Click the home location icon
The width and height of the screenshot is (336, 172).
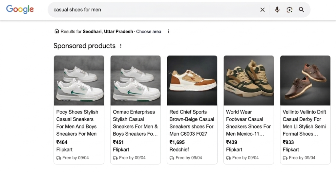[x=56, y=31]
